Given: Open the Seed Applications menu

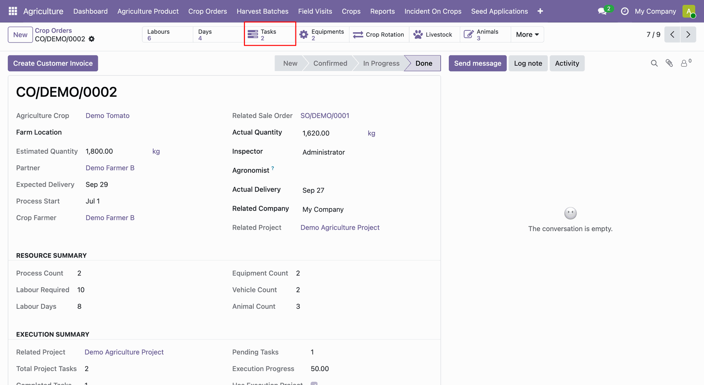Looking at the screenshot, I should tap(499, 11).
